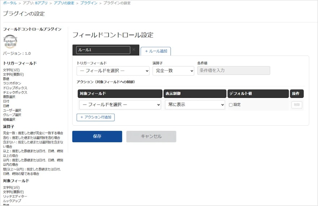Open the アプリの設定 breadcrumb link
The height and width of the screenshot is (206, 318).
[64, 3]
